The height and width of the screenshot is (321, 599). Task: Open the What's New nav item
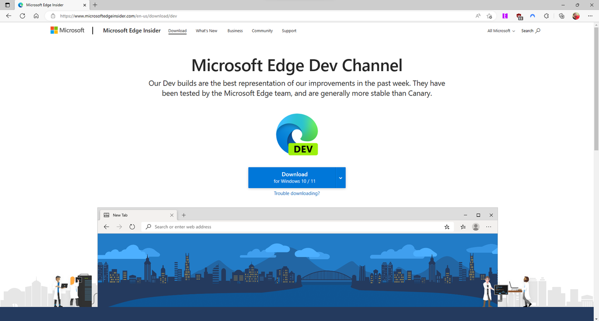[x=206, y=31]
